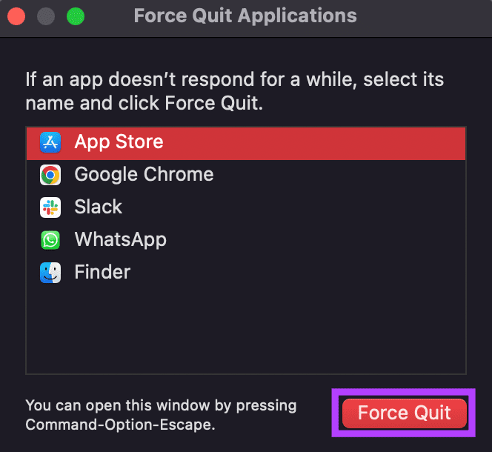
Task: Click the Slack icon in the list
Action: coord(50,207)
